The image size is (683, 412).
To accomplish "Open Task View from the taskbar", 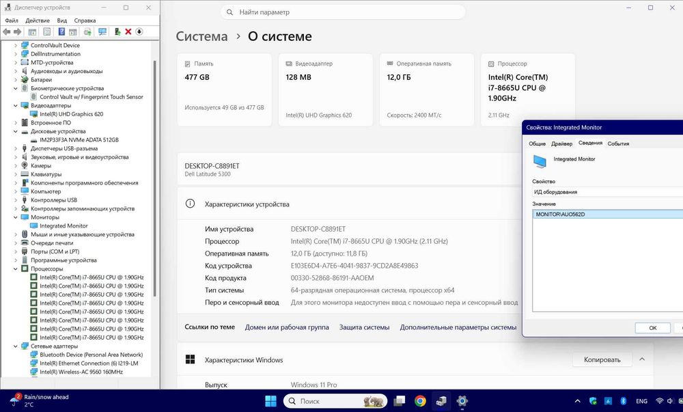I will click(399, 401).
